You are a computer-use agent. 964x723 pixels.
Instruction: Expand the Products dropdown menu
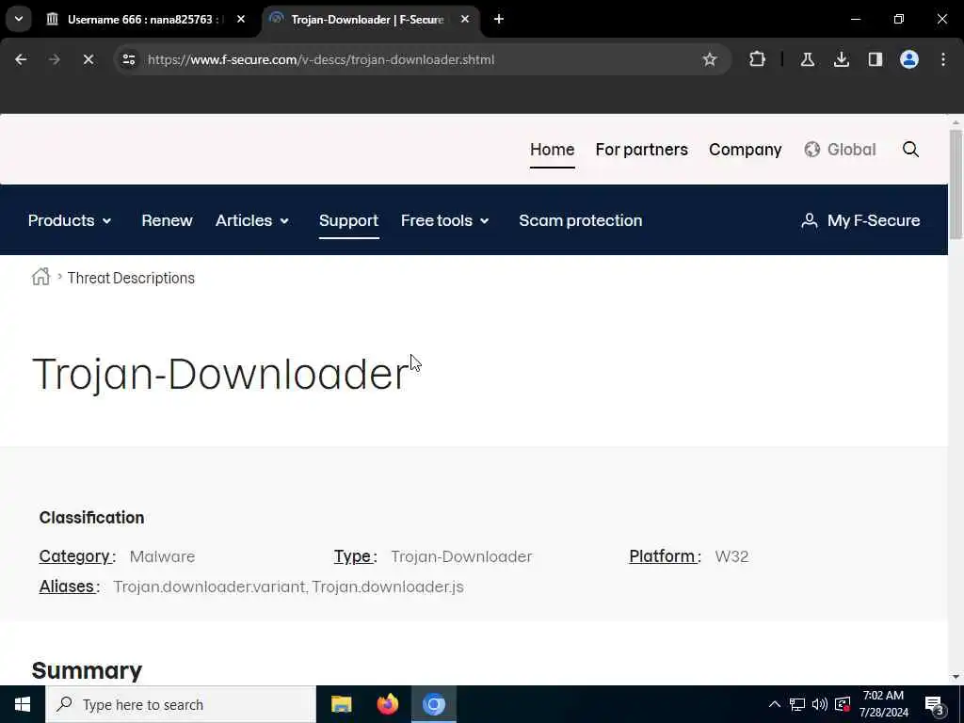70,220
